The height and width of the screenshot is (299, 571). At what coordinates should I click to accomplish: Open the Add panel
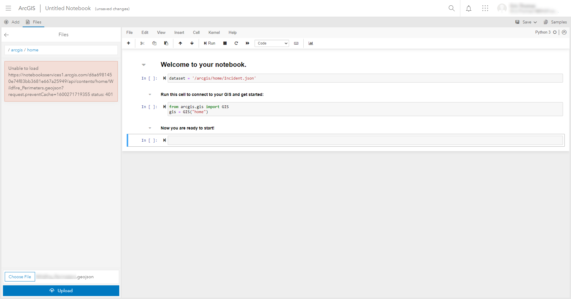[x=12, y=22]
